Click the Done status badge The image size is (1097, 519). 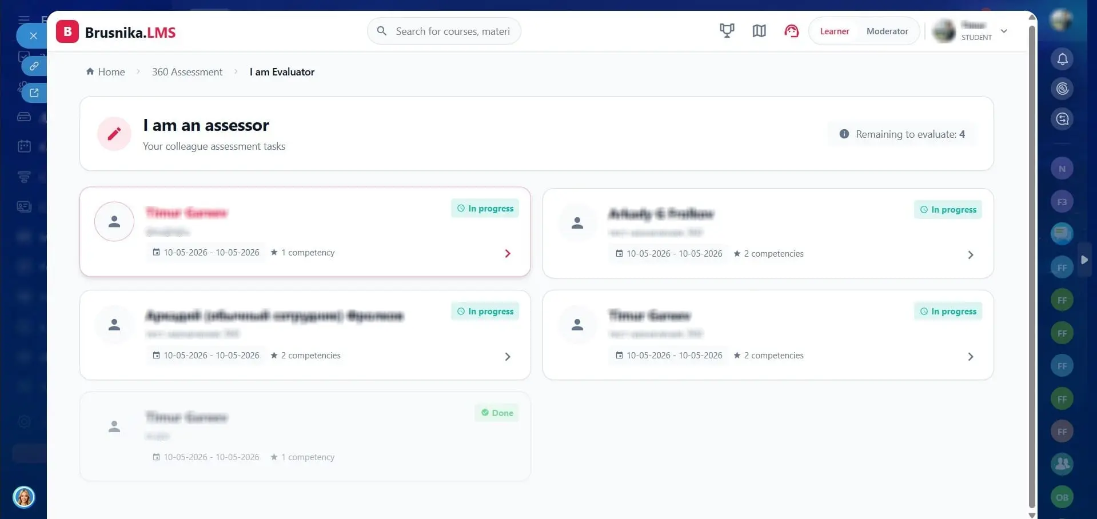[x=497, y=413]
